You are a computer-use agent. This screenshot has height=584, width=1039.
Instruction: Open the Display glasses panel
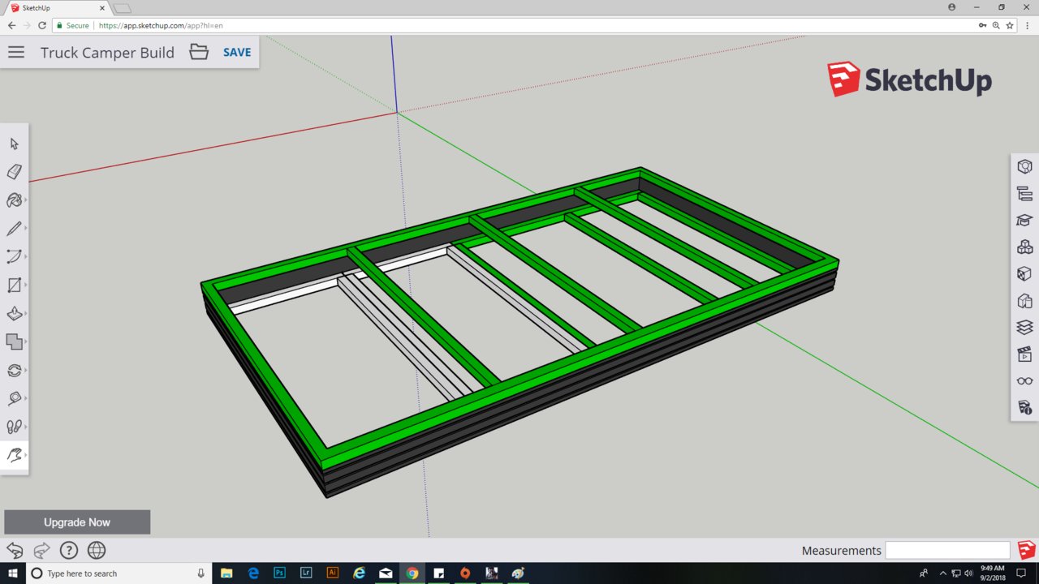[x=1024, y=381]
